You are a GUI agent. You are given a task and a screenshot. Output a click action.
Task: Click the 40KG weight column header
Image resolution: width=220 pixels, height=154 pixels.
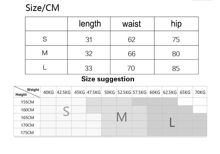[49, 93]
